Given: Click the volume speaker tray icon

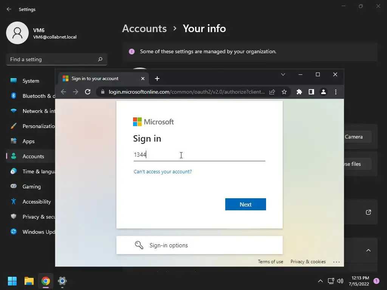Looking at the screenshot, I should point(340,281).
